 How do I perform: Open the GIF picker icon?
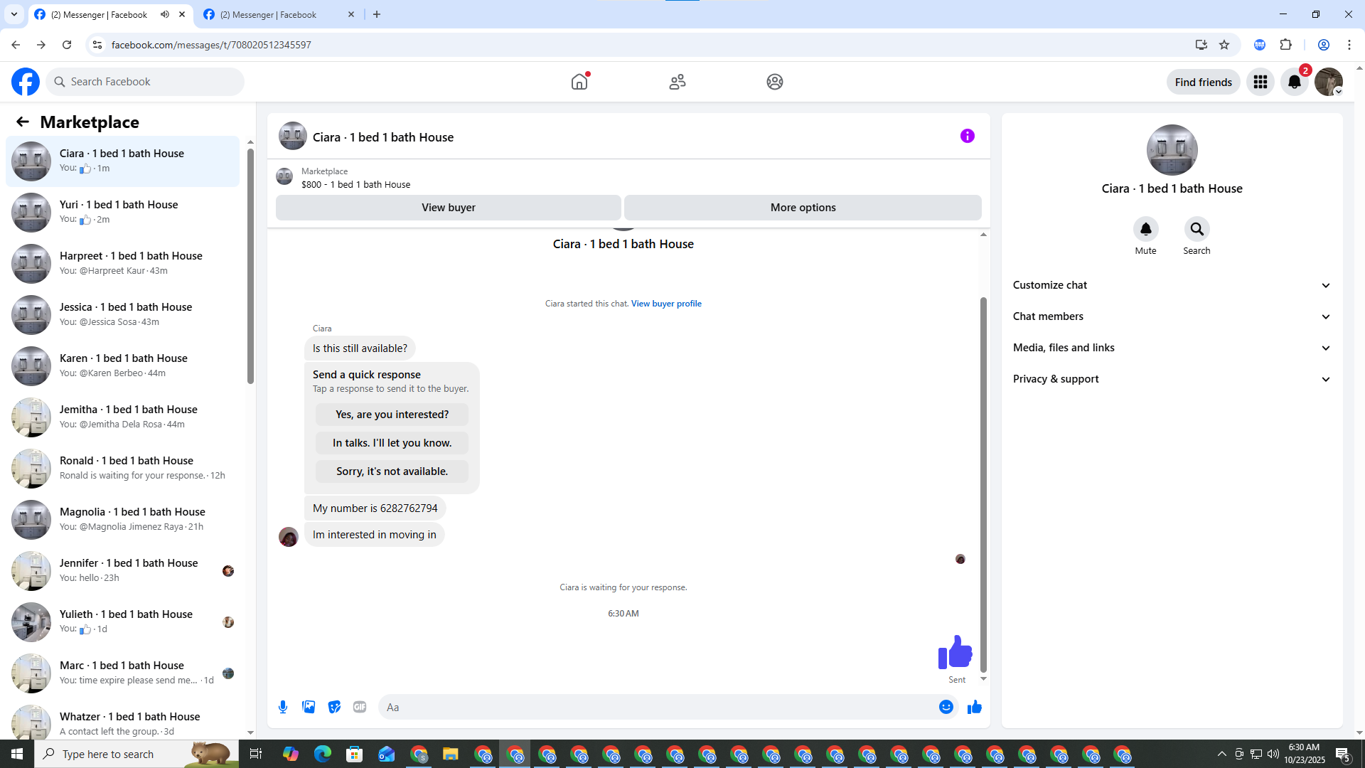[360, 707]
